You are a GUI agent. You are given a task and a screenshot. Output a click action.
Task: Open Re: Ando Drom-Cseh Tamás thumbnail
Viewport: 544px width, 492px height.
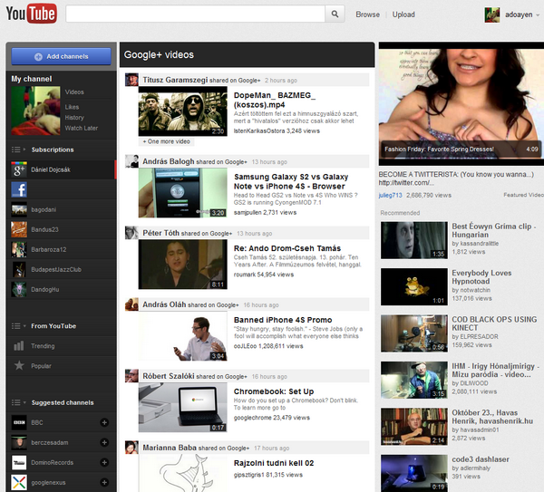[x=183, y=265]
